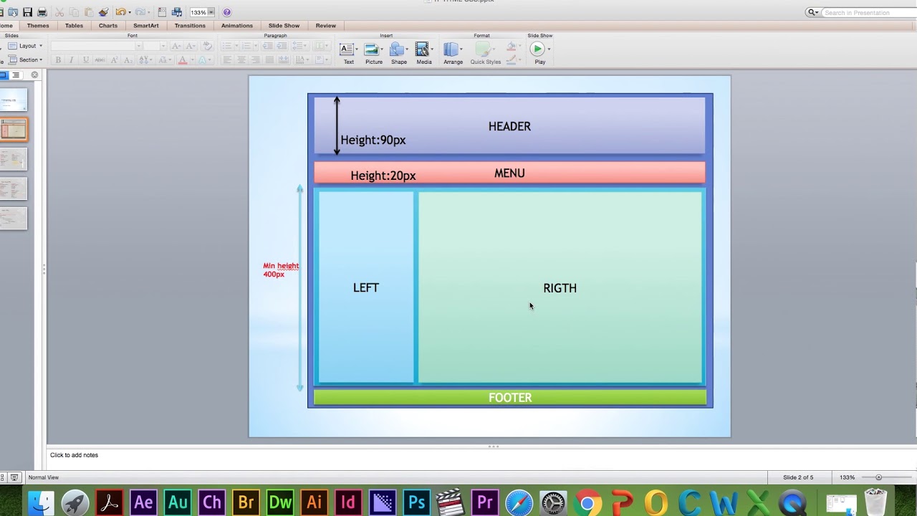Align text left in Paragraph group
917x516 pixels.
(227, 59)
